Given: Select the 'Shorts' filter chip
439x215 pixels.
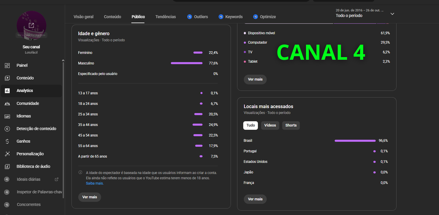Looking at the screenshot, I should 291,125.
